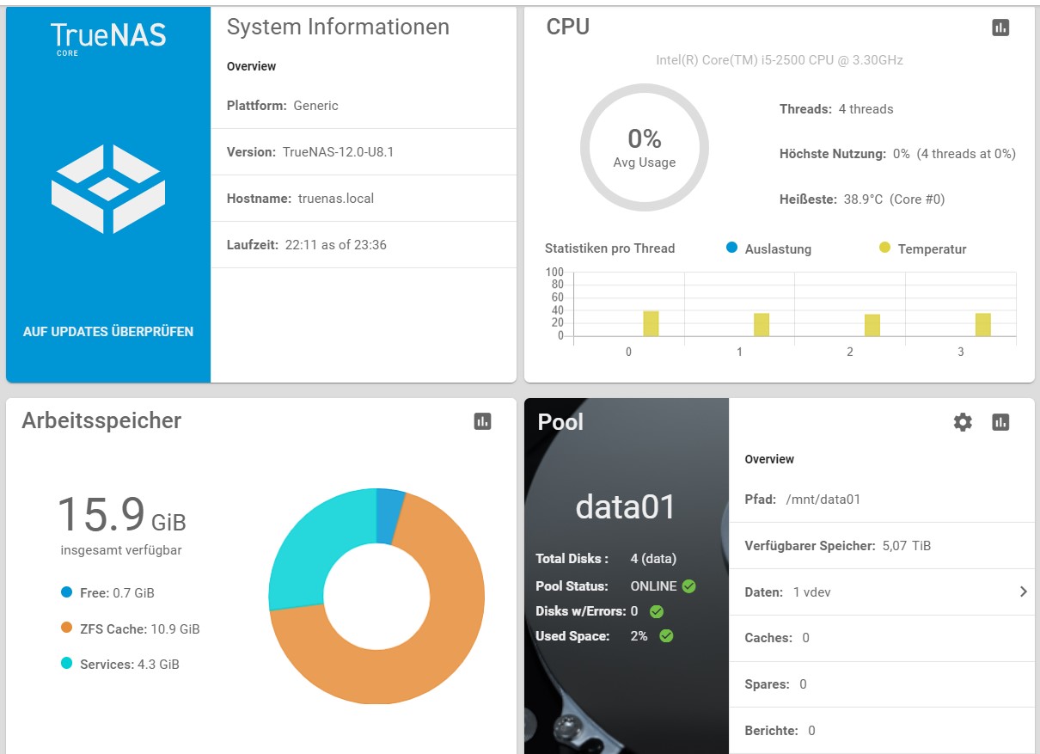Click Plattform Generic row
Viewport: 1040px width, 754px height.
click(x=364, y=106)
